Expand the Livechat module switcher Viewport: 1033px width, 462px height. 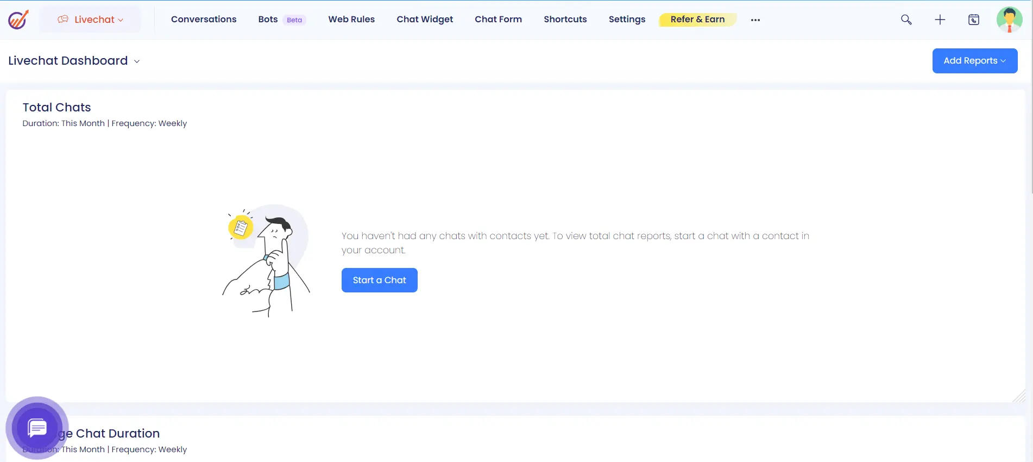[90, 20]
